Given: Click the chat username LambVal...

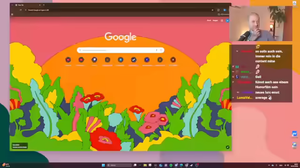Looking at the screenshot, I should 245,98.
